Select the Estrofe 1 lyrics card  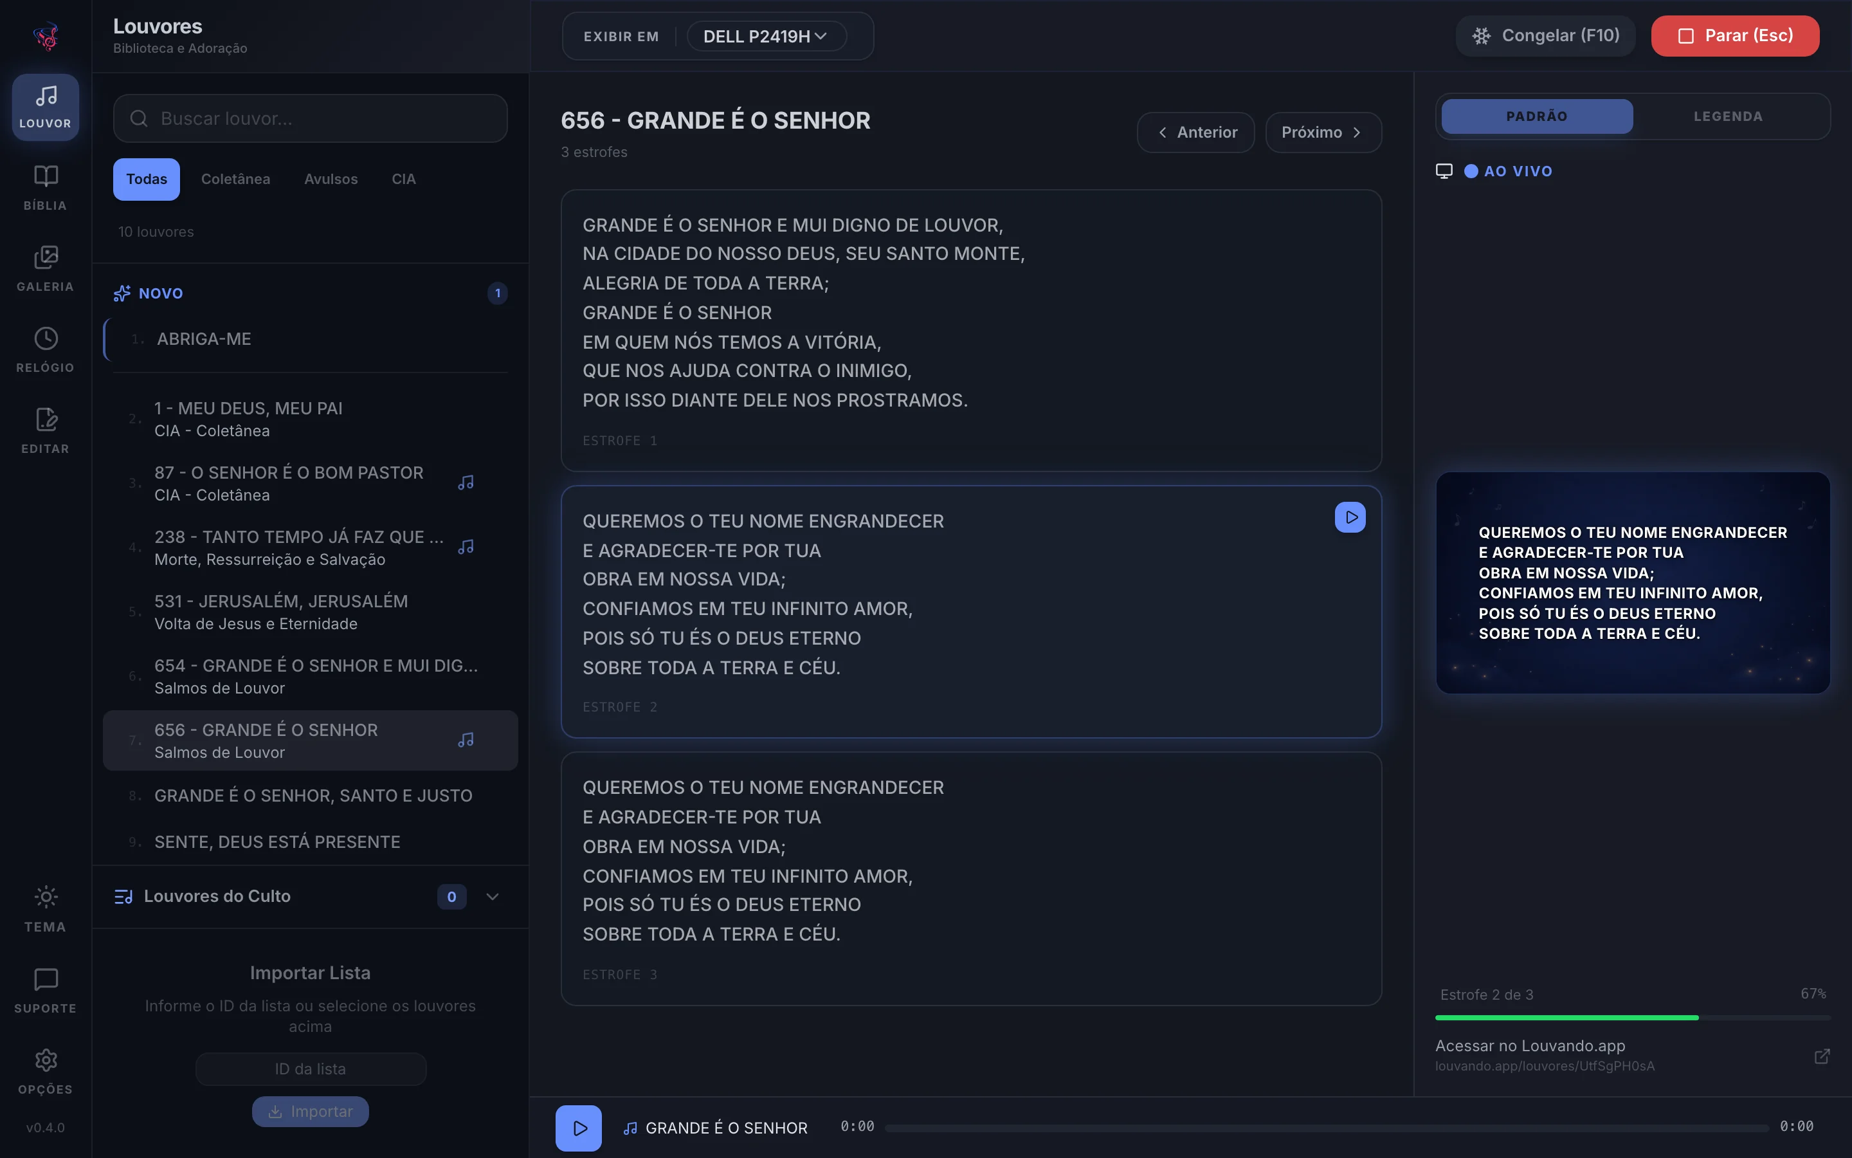(x=971, y=331)
